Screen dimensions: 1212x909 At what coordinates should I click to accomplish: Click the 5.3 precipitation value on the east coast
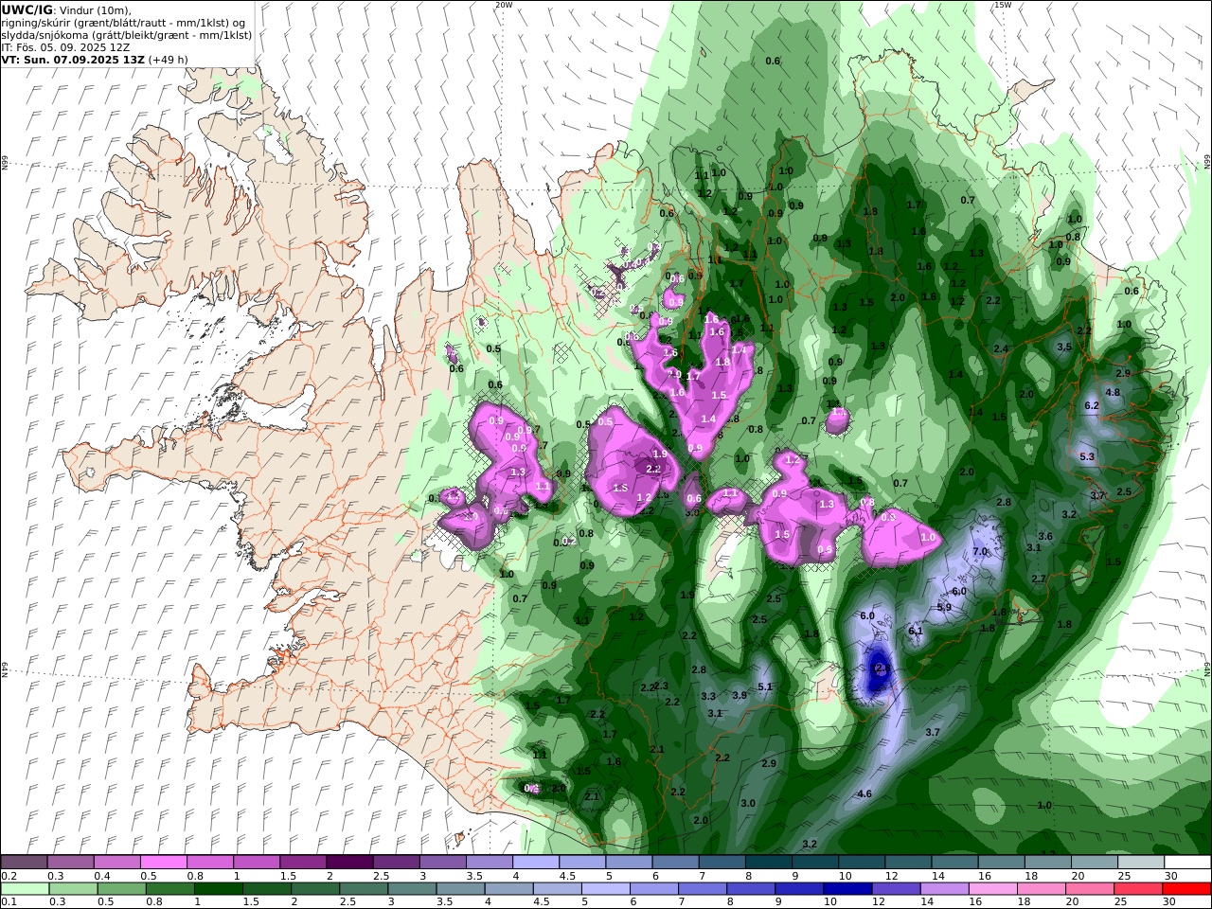tap(1087, 456)
